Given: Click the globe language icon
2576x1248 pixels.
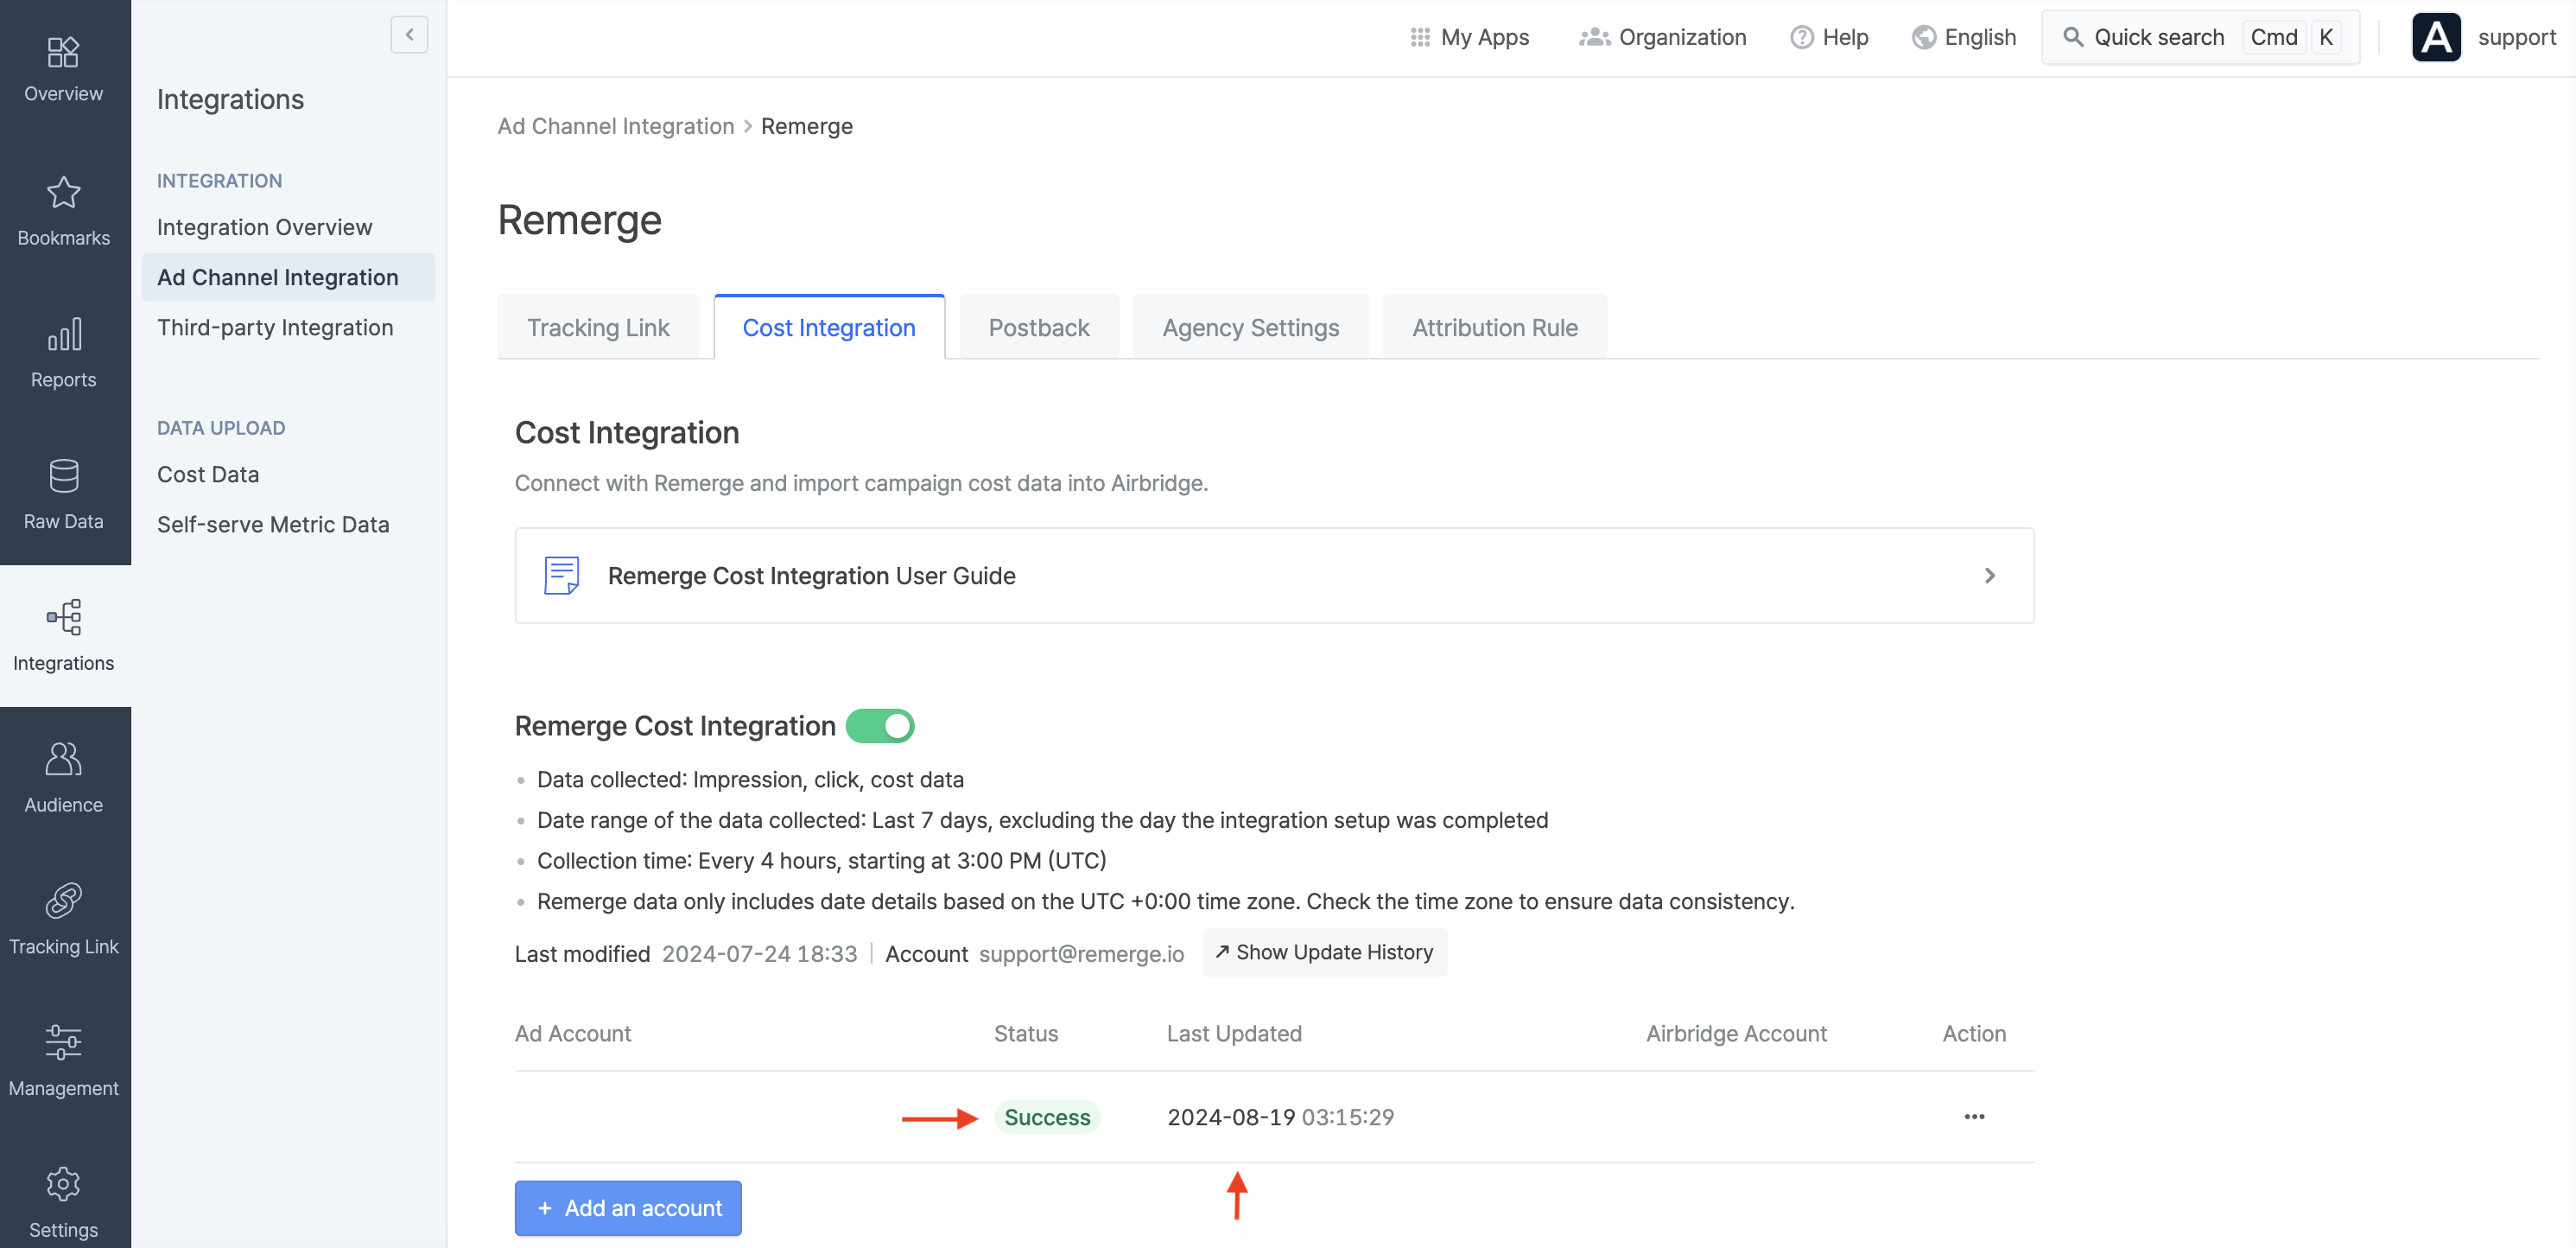Looking at the screenshot, I should pyautogui.click(x=1923, y=37).
